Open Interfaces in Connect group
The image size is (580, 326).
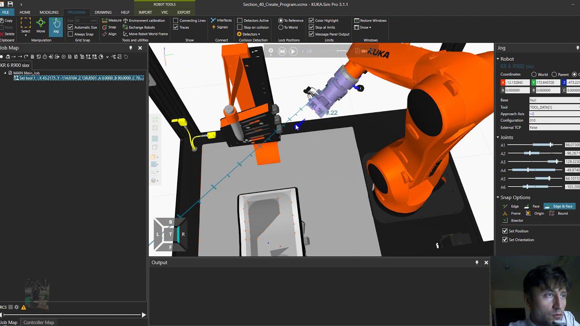coord(221,20)
